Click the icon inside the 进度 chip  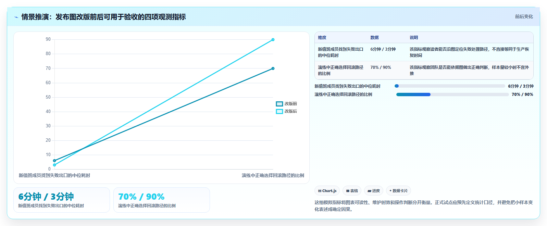pyautogui.click(x=370, y=191)
